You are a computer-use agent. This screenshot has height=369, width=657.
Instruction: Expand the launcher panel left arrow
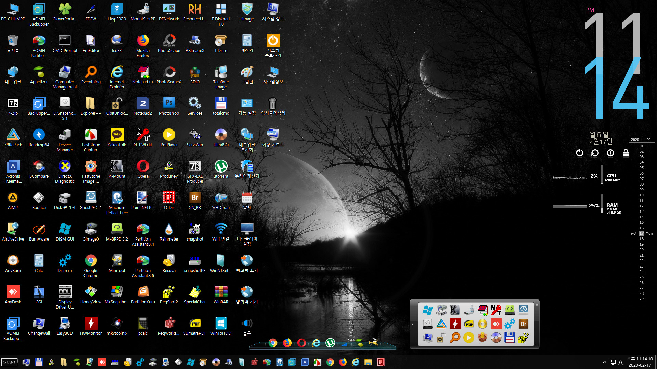click(412, 324)
